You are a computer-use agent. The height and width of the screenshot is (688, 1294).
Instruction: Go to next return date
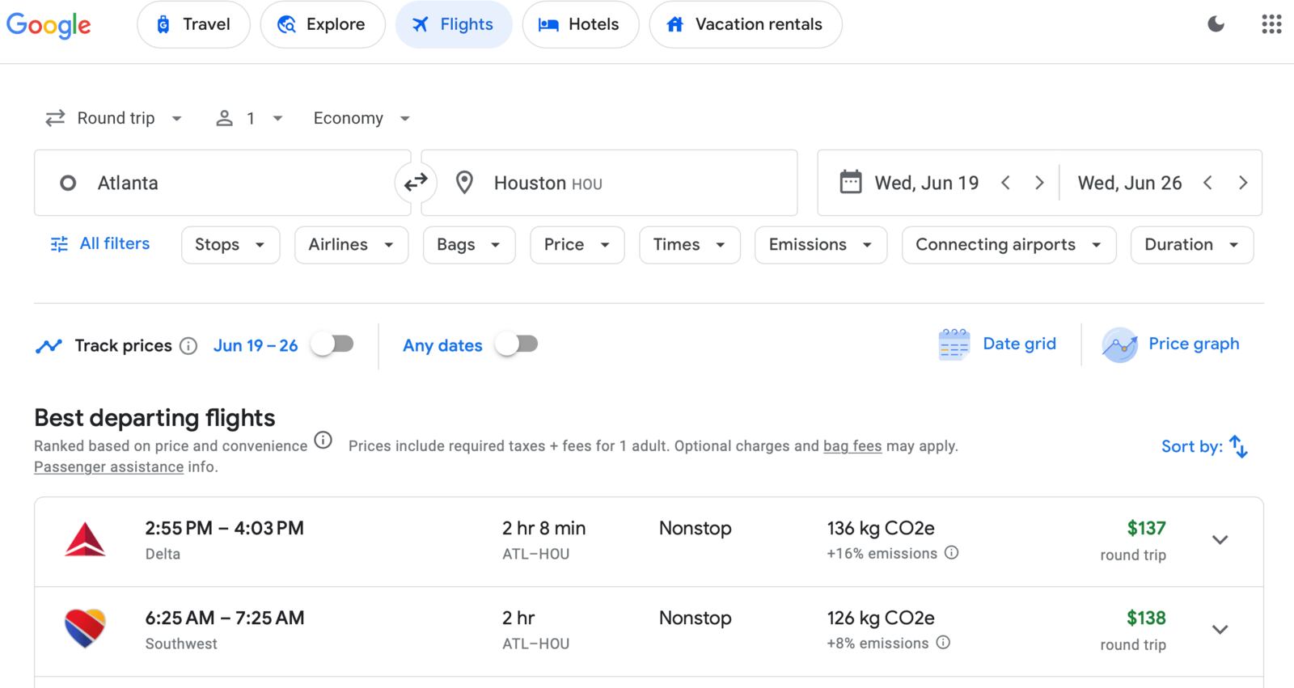click(1243, 183)
